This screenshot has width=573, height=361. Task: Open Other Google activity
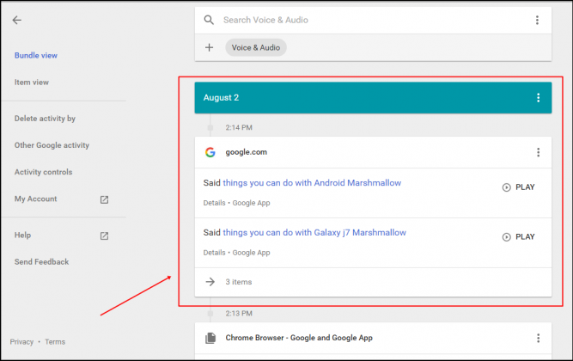click(52, 145)
